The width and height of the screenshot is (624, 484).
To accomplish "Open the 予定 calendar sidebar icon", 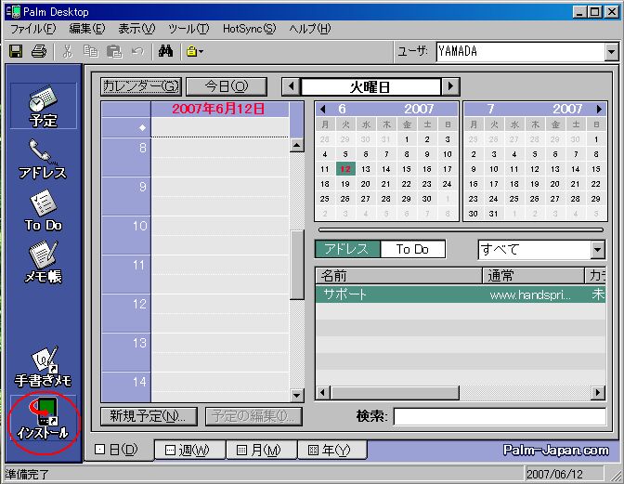I will click(43, 106).
